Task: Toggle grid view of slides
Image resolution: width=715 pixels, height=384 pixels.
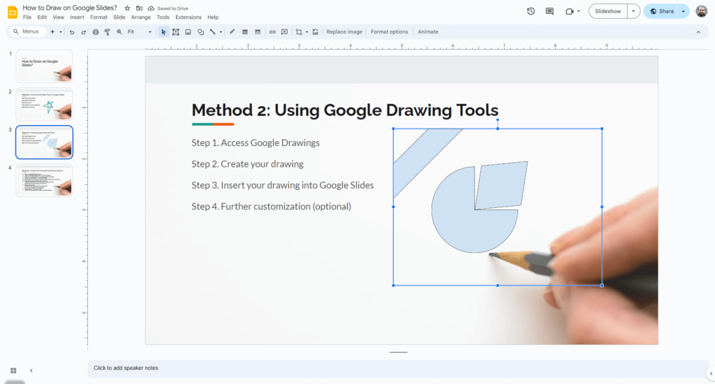Action: point(13,370)
